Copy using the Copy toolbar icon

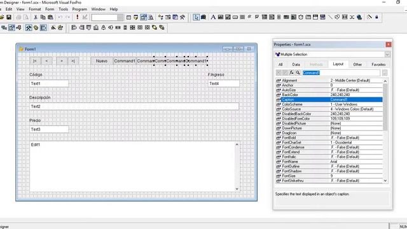click(43, 17)
